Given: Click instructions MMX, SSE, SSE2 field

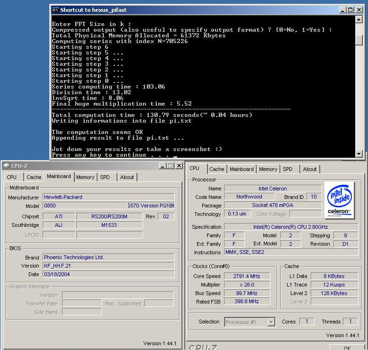Looking at the screenshot, I should [291, 252].
